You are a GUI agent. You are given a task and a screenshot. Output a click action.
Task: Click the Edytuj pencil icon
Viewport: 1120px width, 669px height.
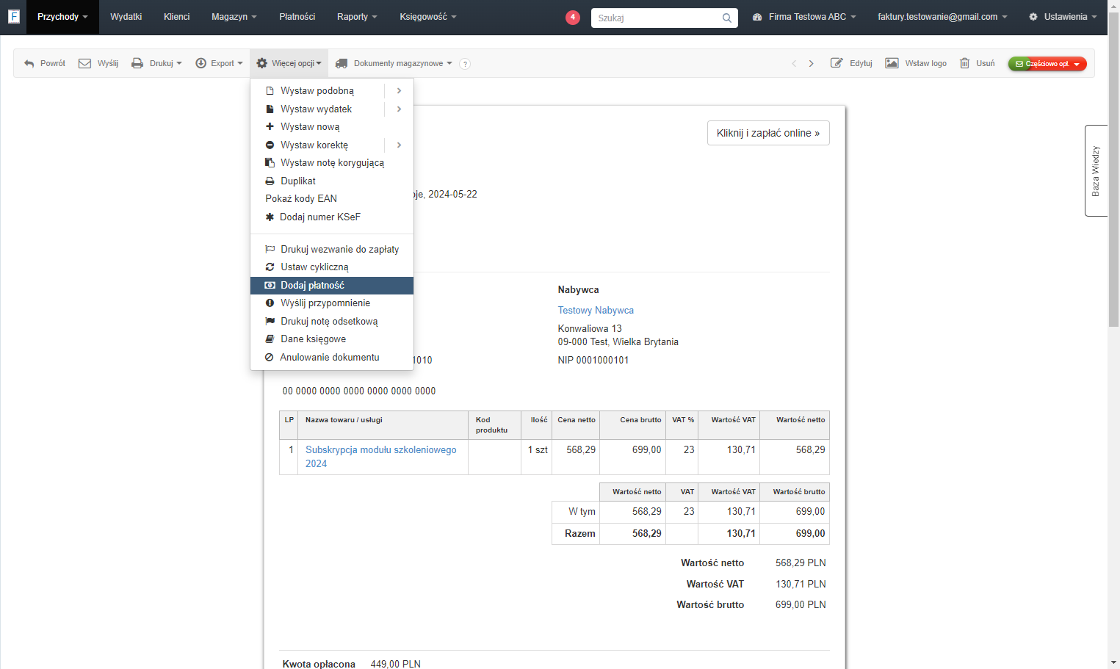(x=837, y=63)
